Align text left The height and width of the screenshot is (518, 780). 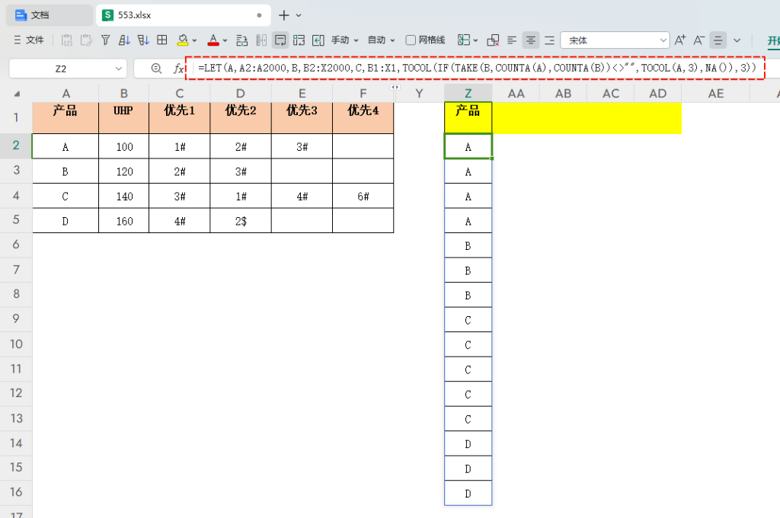pyautogui.click(x=512, y=40)
